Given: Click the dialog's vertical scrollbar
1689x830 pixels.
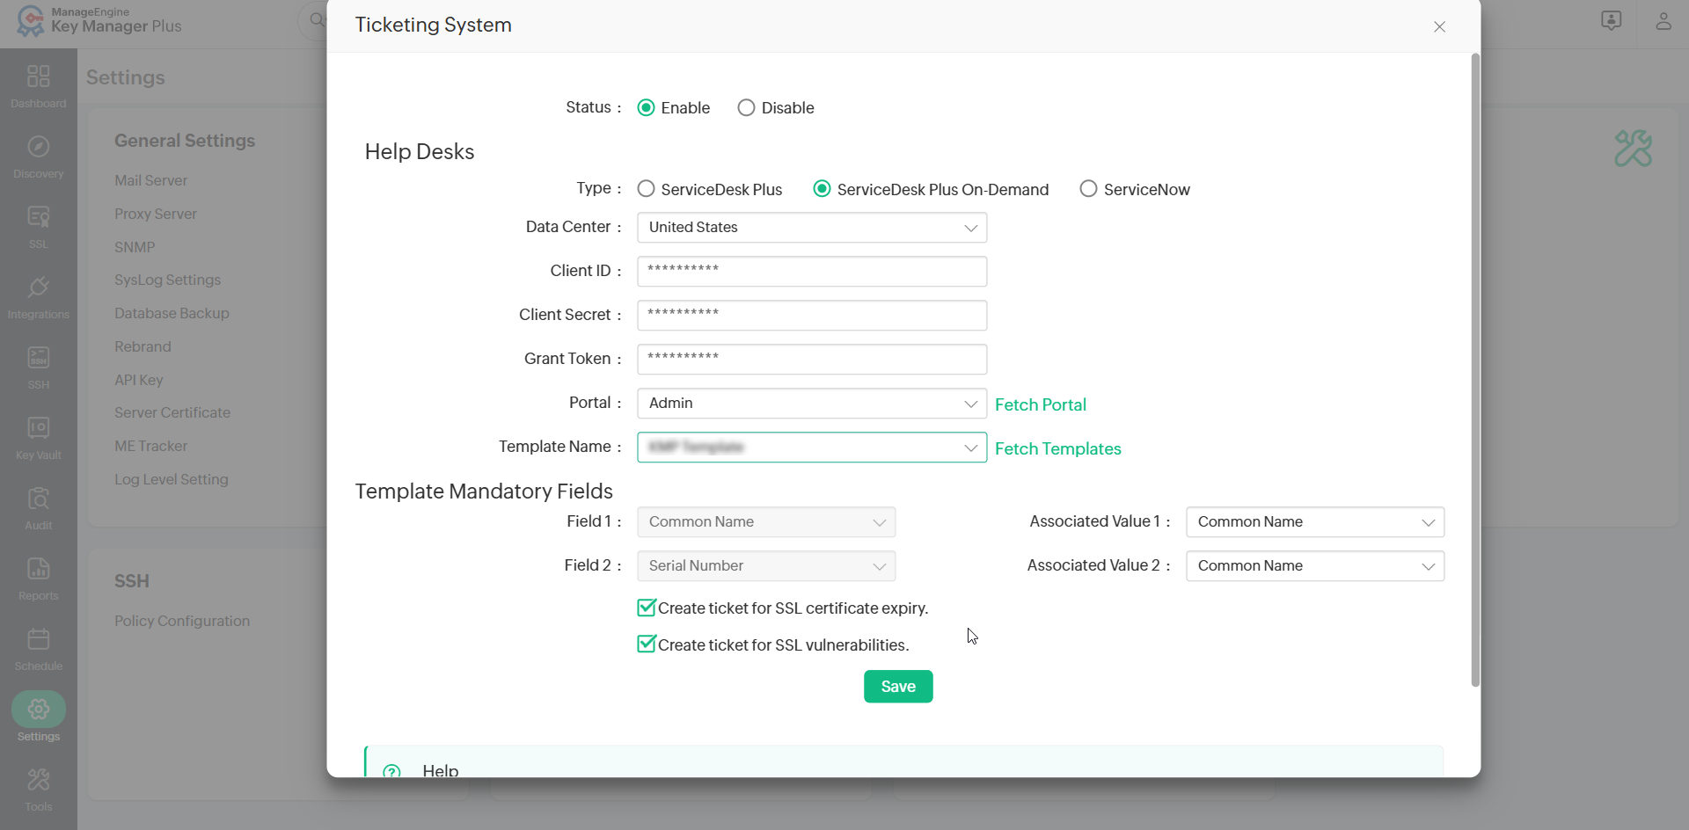Looking at the screenshot, I should pyautogui.click(x=1475, y=369).
